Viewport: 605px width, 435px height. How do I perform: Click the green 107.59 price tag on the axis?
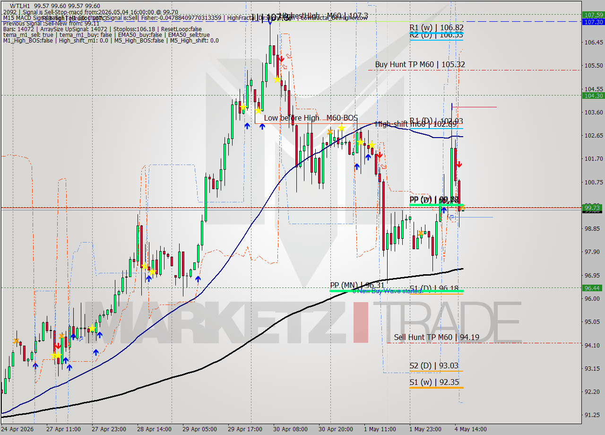593,15
